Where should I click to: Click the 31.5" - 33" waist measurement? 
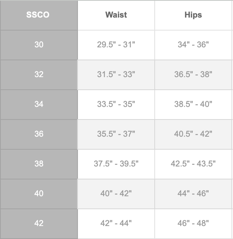116,74
